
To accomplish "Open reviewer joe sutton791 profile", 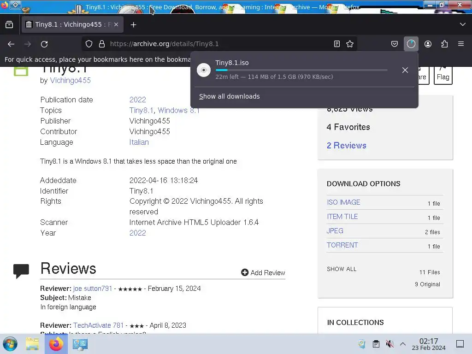I will pos(92,289).
